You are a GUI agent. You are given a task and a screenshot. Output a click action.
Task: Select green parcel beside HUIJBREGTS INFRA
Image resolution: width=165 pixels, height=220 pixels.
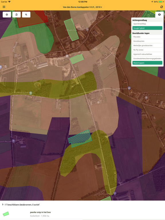click(x=76, y=59)
